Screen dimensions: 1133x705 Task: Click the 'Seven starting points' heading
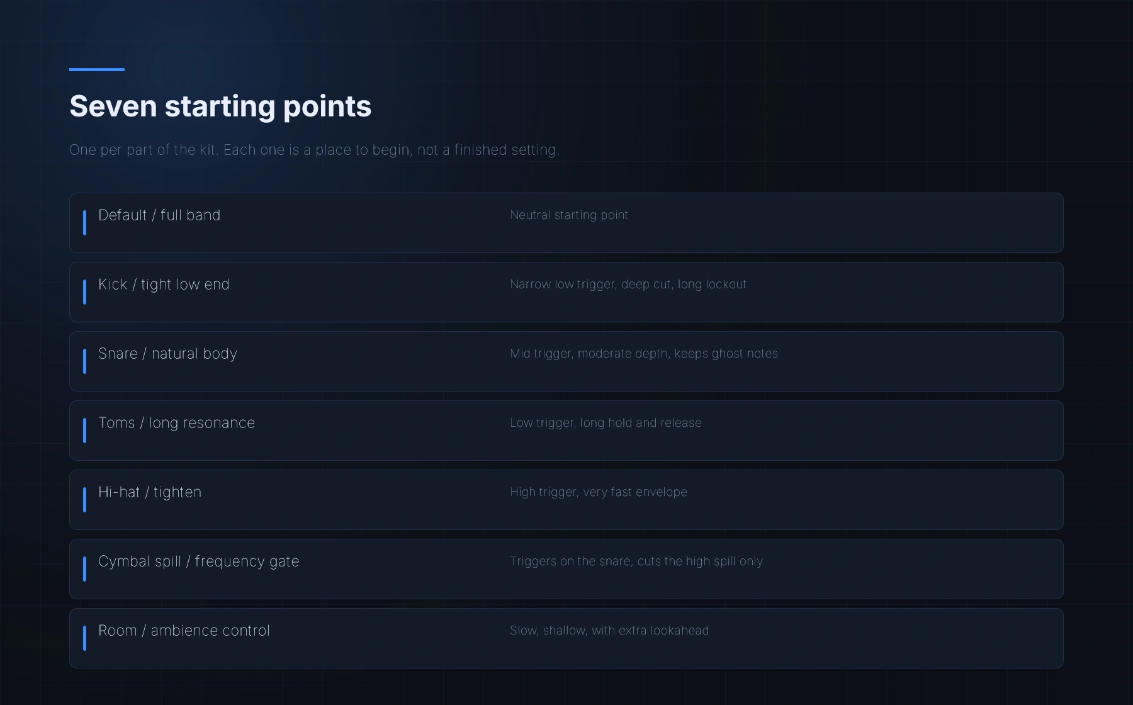[220, 106]
